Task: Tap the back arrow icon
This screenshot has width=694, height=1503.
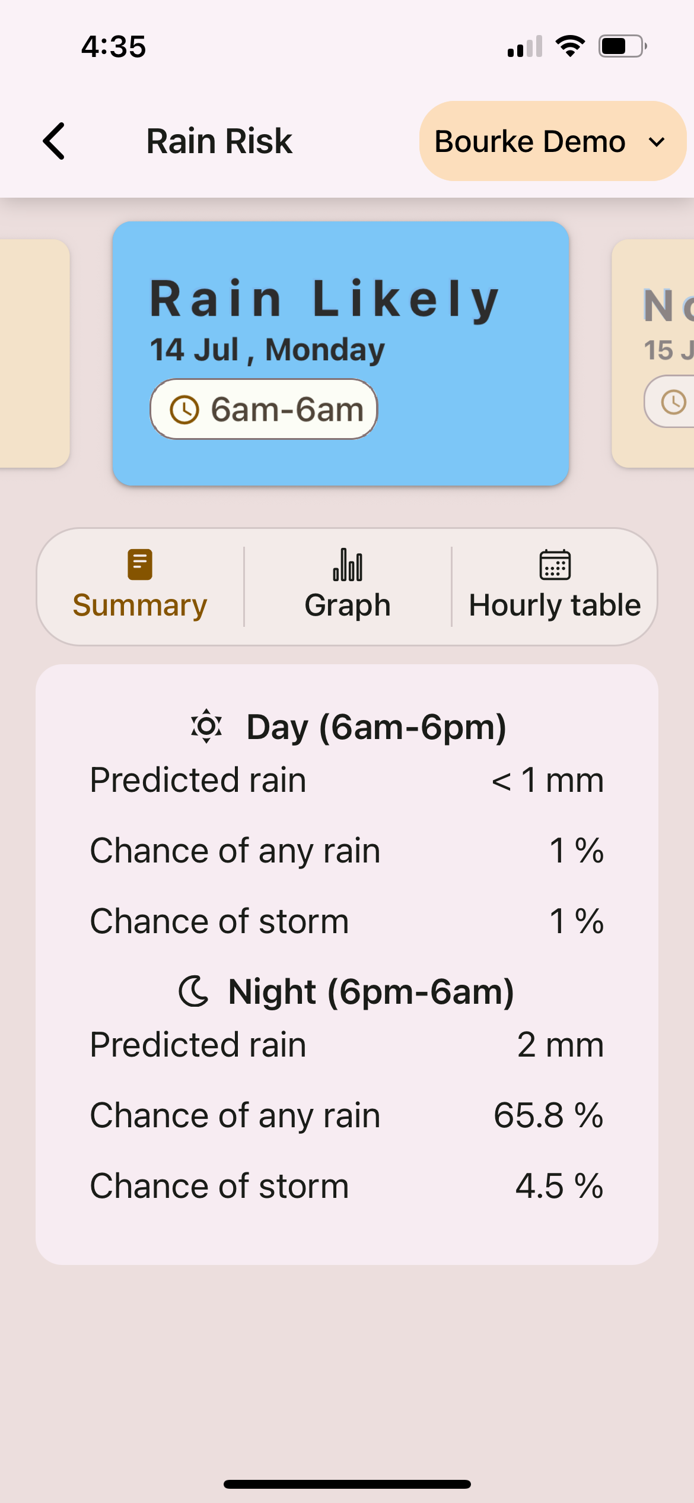Action: tap(54, 141)
